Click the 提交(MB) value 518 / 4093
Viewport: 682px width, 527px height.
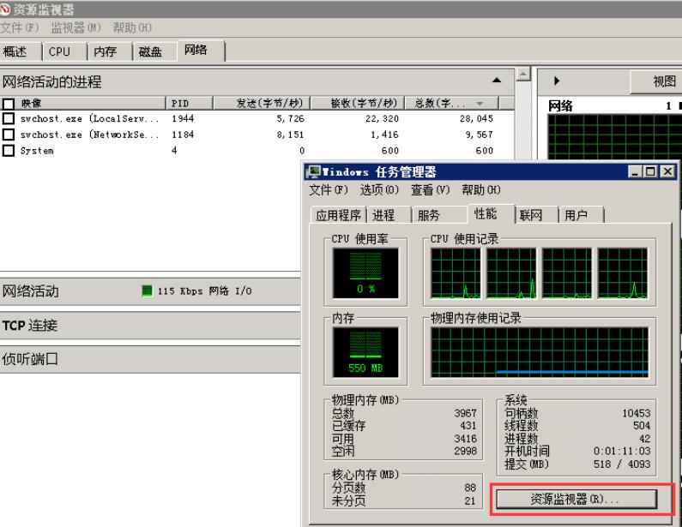pyautogui.click(x=622, y=464)
